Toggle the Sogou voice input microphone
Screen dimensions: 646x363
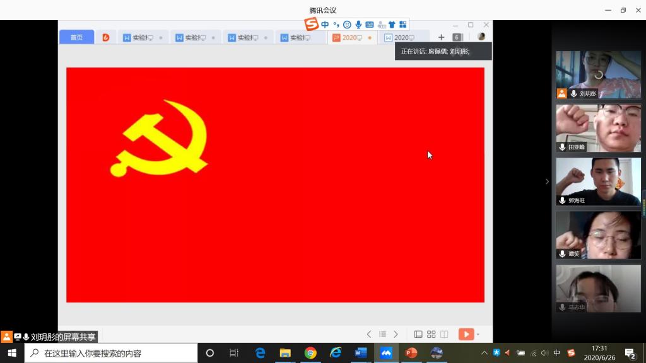click(x=358, y=25)
